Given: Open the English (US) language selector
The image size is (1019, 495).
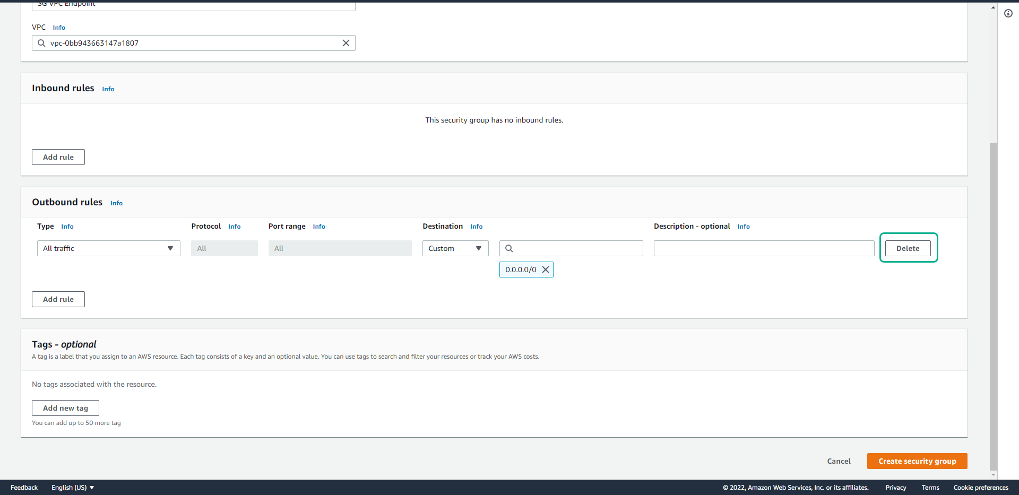Looking at the screenshot, I should pyautogui.click(x=73, y=488).
